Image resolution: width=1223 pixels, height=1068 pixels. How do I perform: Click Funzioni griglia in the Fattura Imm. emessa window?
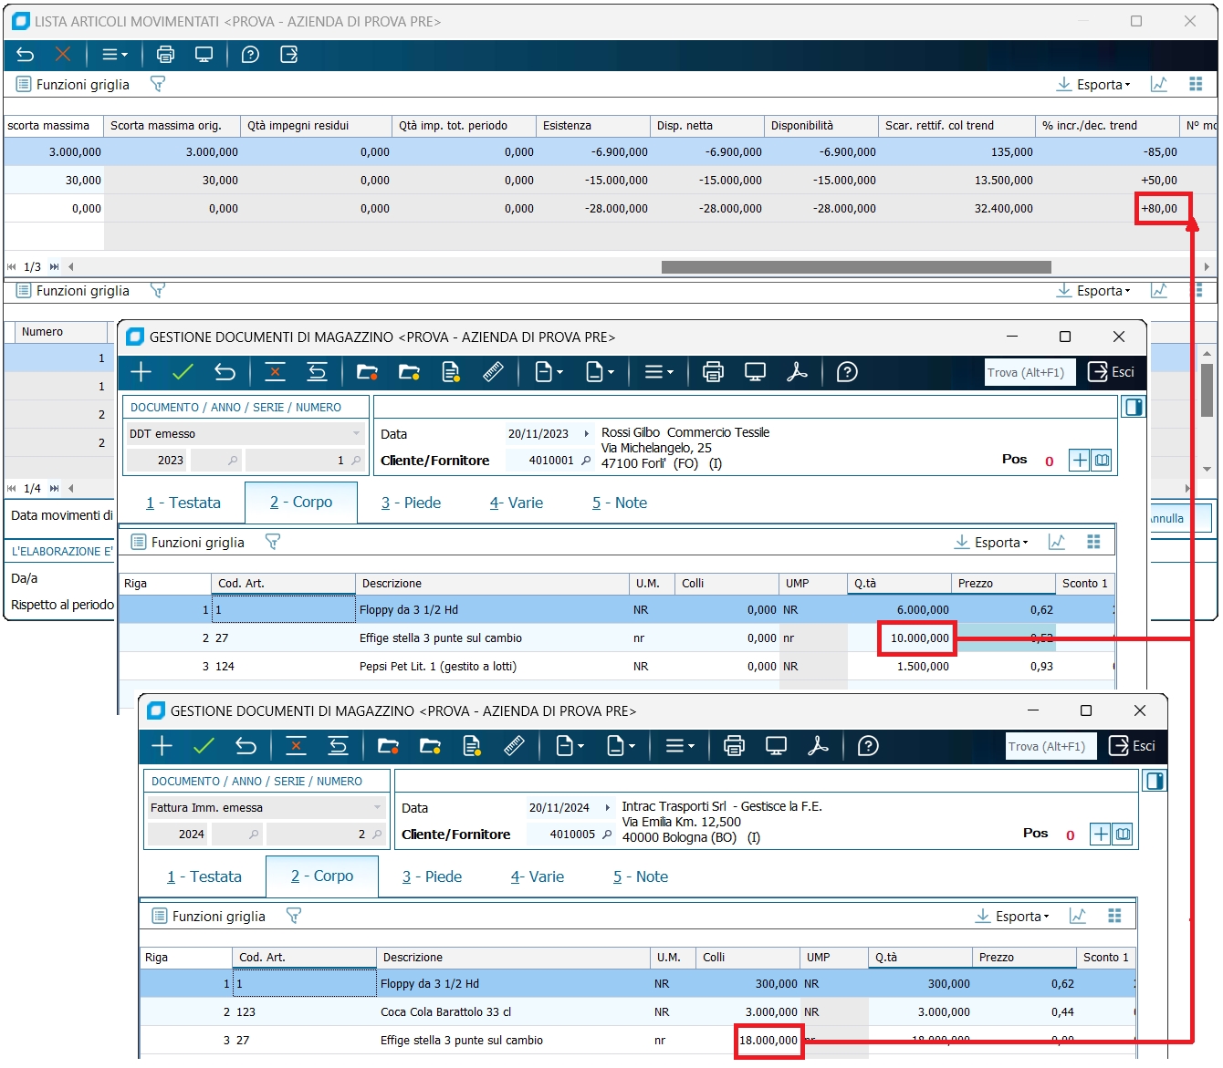coord(209,916)
